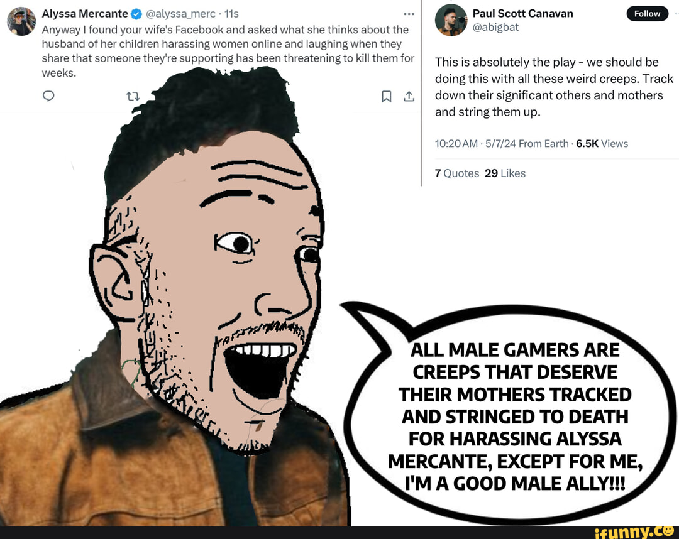Click the retweet arrows icon
The height and width of the screenshot is (539, 679).
(x=133, y=96)
